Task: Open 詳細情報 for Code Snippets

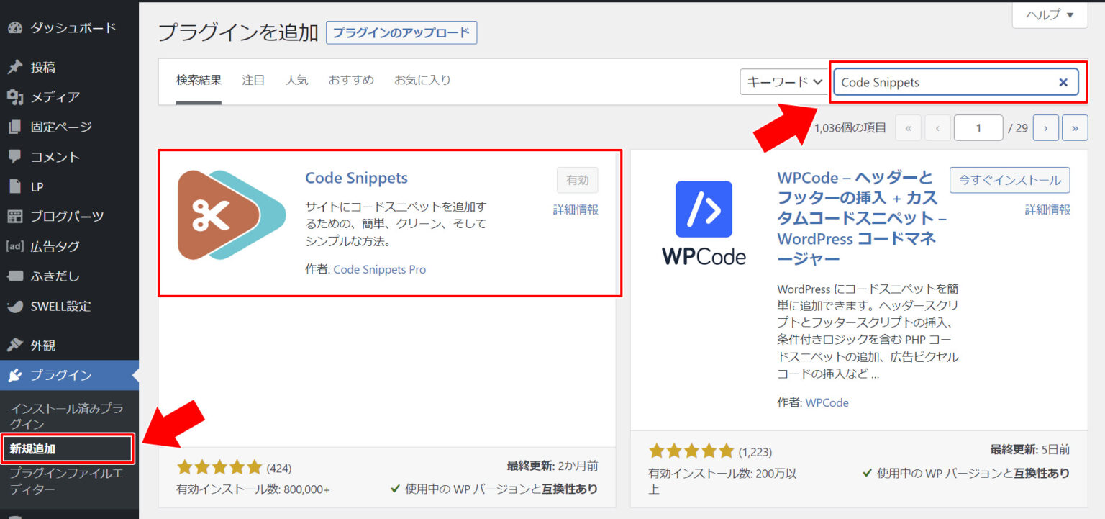Action: point(575,209)
